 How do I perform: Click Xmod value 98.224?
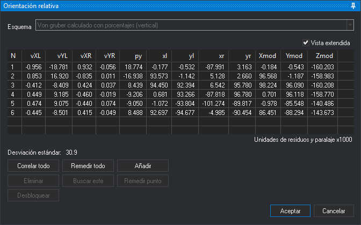point(268,85)
